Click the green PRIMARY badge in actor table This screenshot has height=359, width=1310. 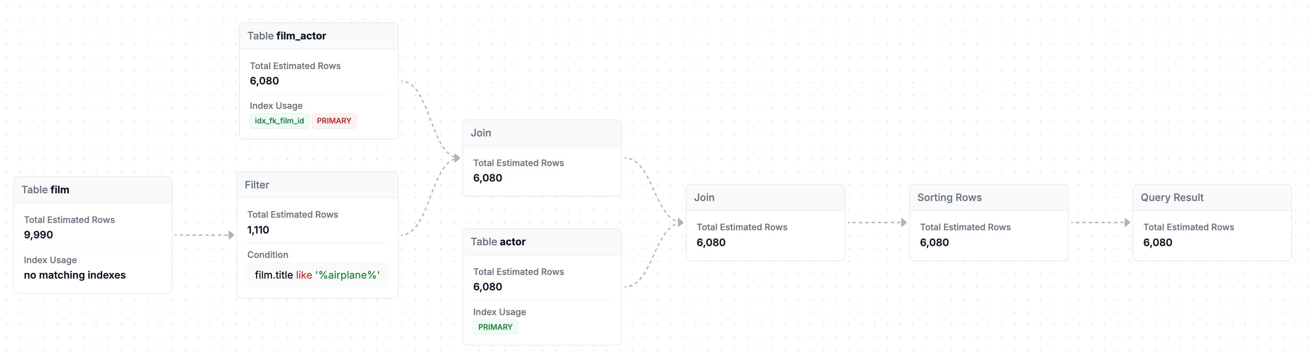tap(495, 327)
